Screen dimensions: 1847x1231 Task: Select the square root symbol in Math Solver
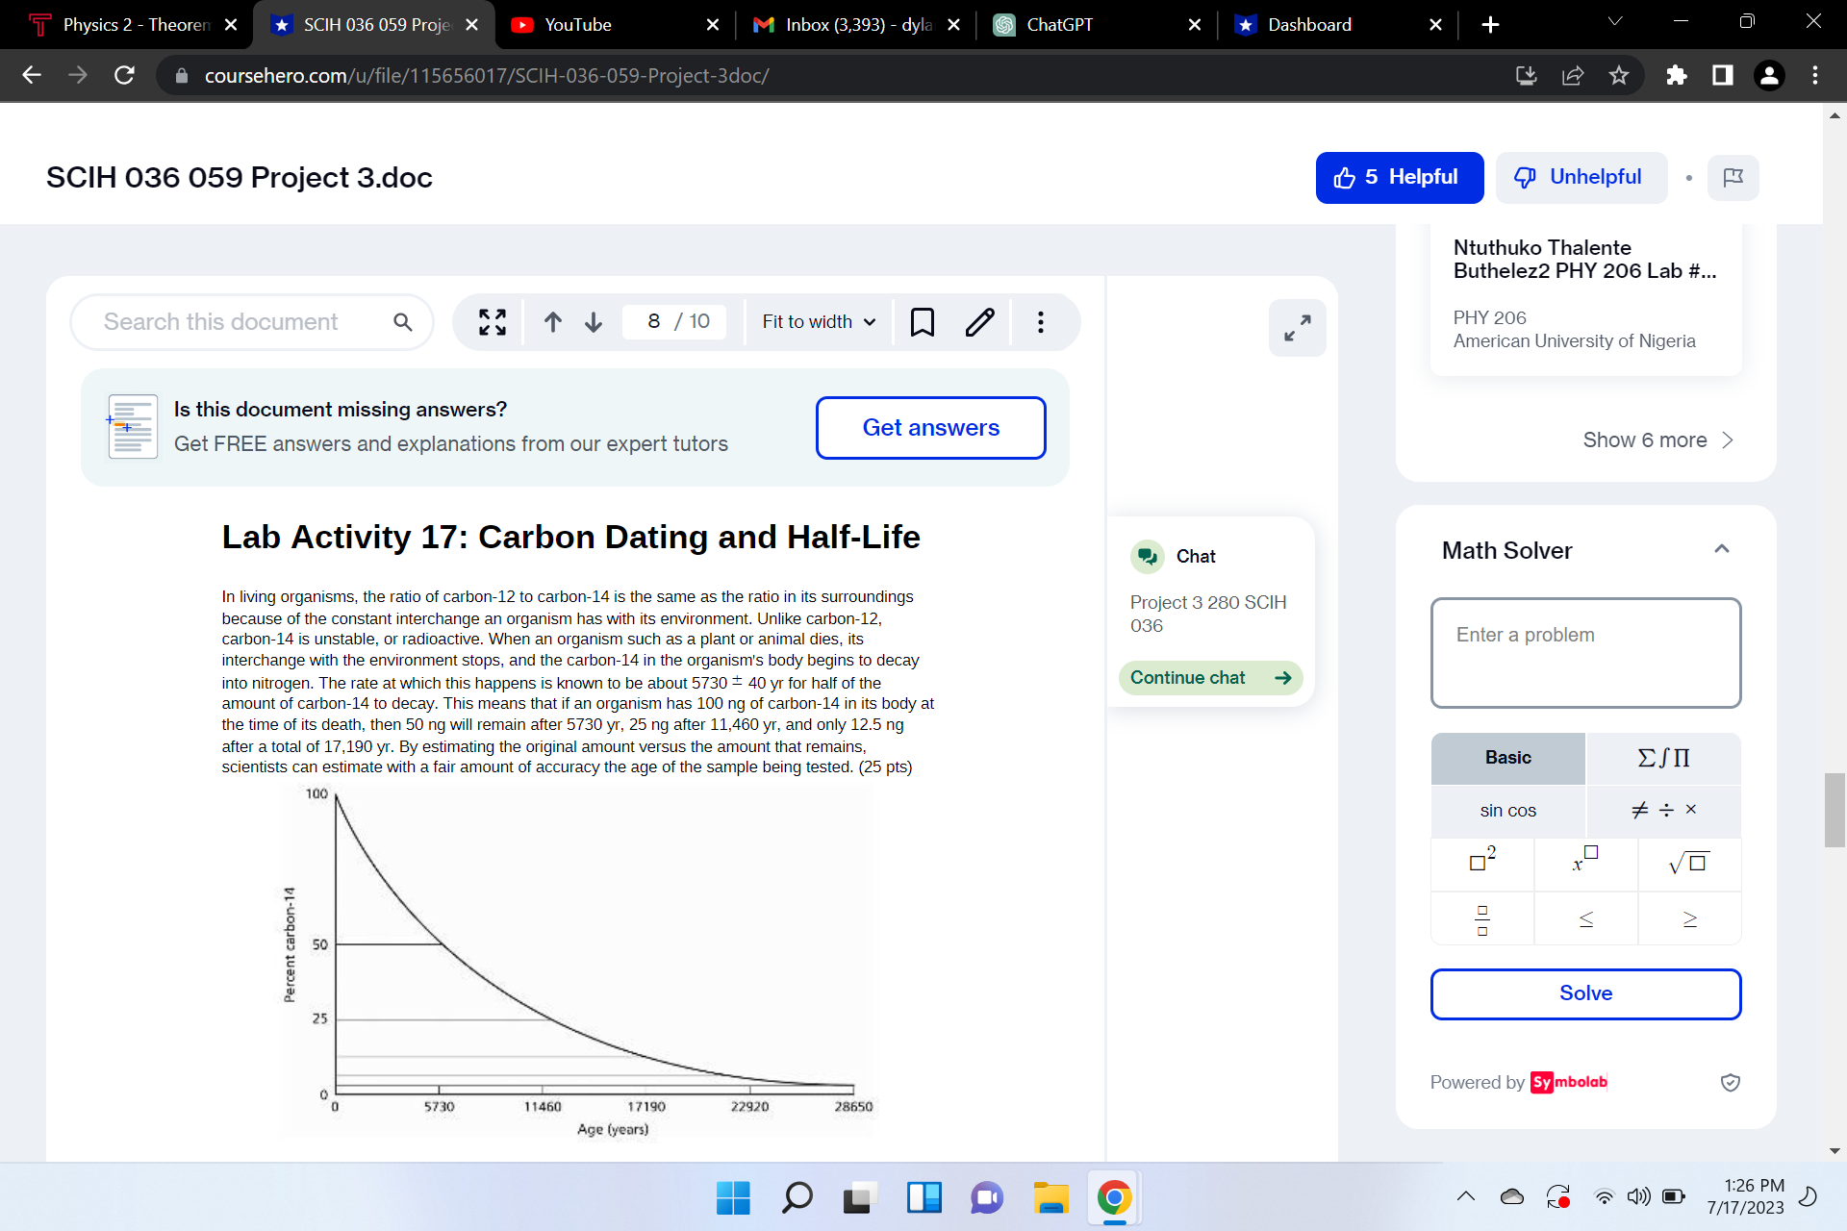[x=1688, y=863]
